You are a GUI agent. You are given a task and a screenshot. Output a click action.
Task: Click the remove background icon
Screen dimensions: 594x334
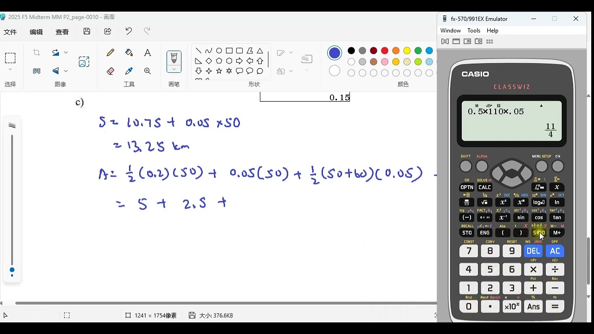pos(37,71)
